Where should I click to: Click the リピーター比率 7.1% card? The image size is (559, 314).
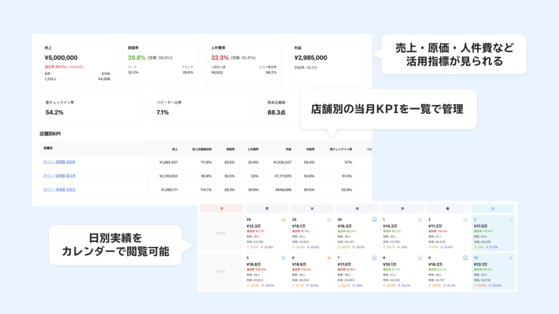202,107
